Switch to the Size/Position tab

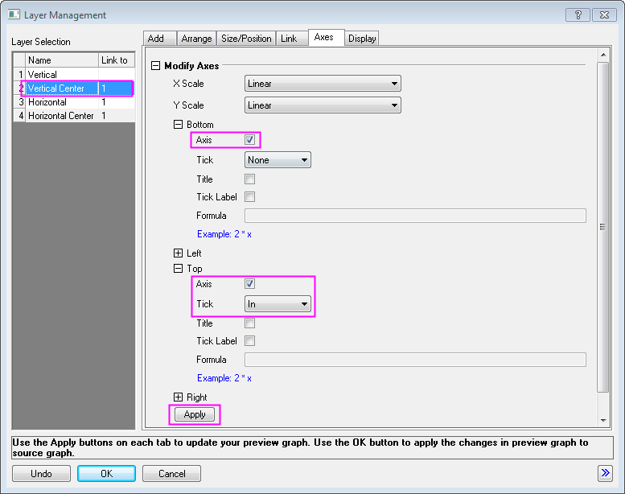pos(246,39)
